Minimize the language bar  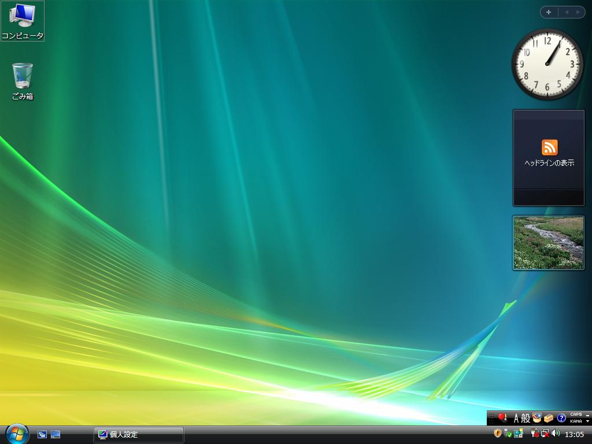(x=587, y=415)
